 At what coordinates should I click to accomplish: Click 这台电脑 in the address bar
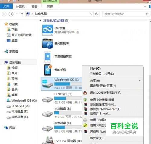[41, 14]
